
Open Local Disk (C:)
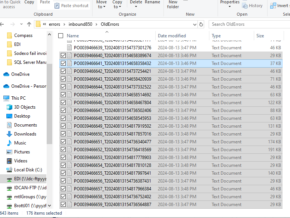pyautogui.click(x=24, y=170)
